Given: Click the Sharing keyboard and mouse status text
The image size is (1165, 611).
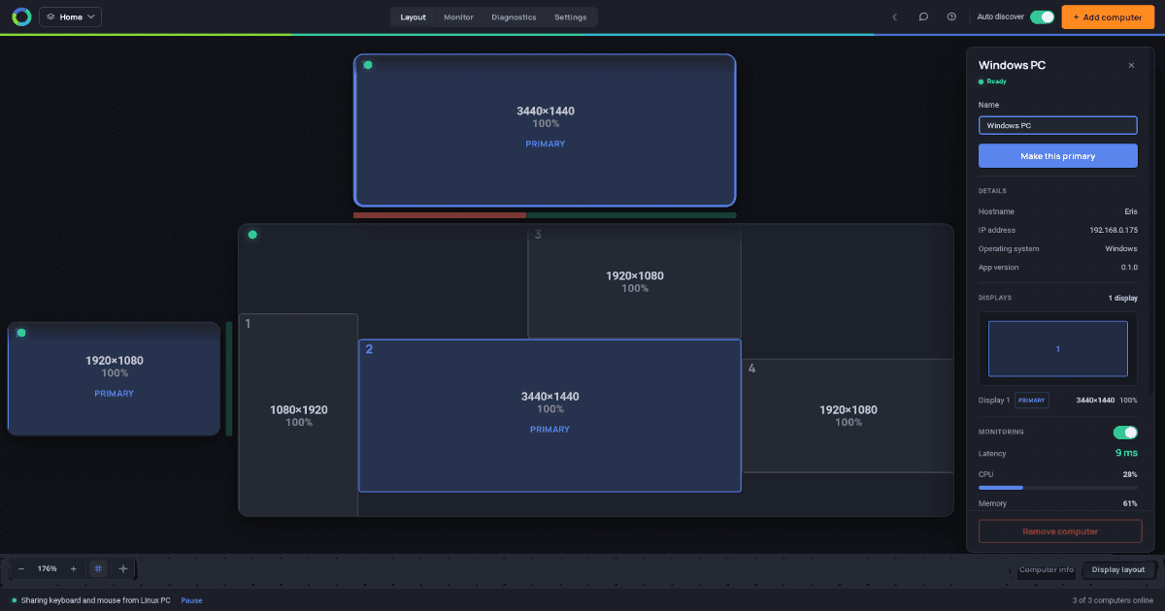Looking at the screenshot, I should point(96,600).
